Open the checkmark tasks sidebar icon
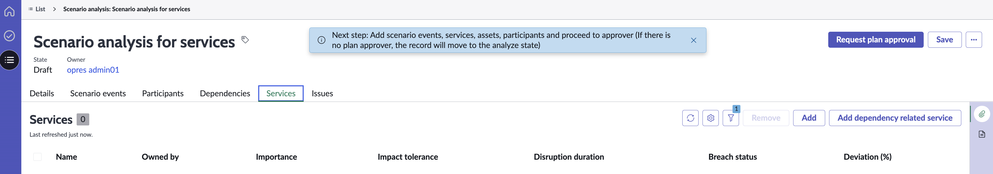 (9, 36)
